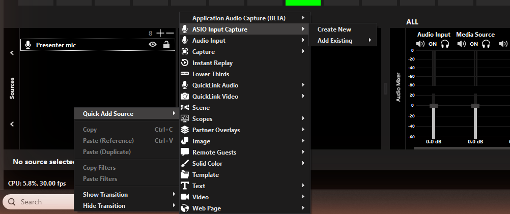Choose Template from the source menu
This screenshot has height=214, width=510.
click(245, 175)
